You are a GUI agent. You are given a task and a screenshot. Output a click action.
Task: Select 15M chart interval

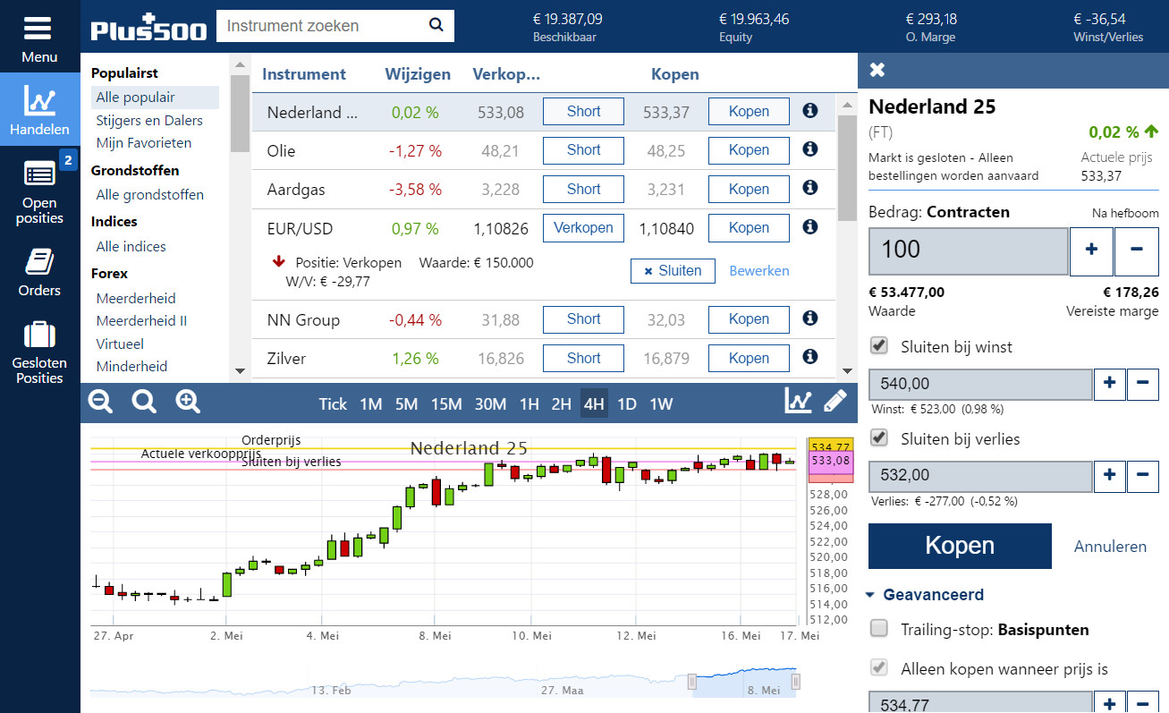click(445, 403)
